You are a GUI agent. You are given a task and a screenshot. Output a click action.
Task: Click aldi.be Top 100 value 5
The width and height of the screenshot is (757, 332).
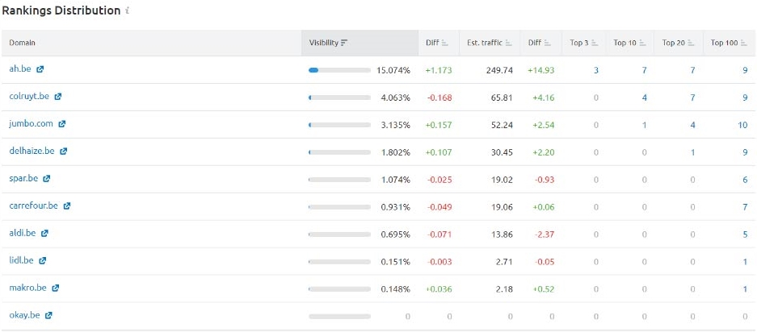click(x=745, y=234)
